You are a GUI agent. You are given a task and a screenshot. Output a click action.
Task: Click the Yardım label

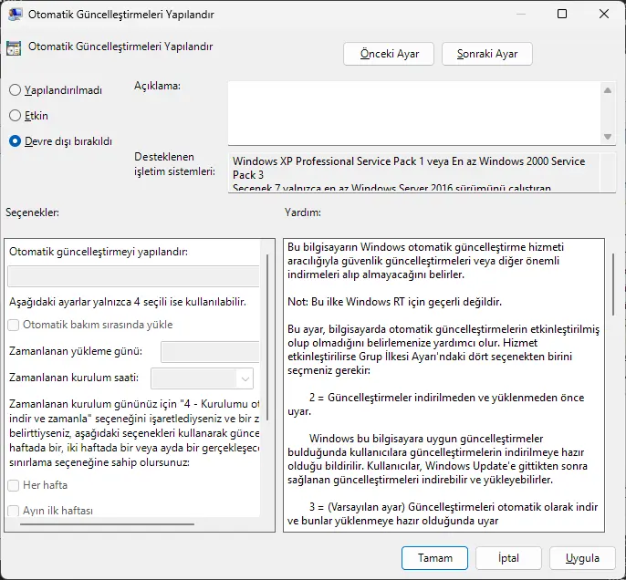click(x=303, y=212)
